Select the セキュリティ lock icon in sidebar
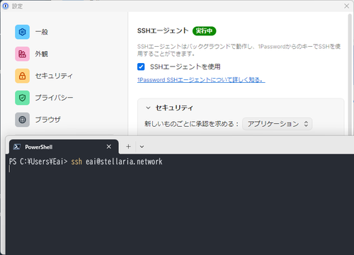This screenshot has width=354, height=255. click(23, 76)
